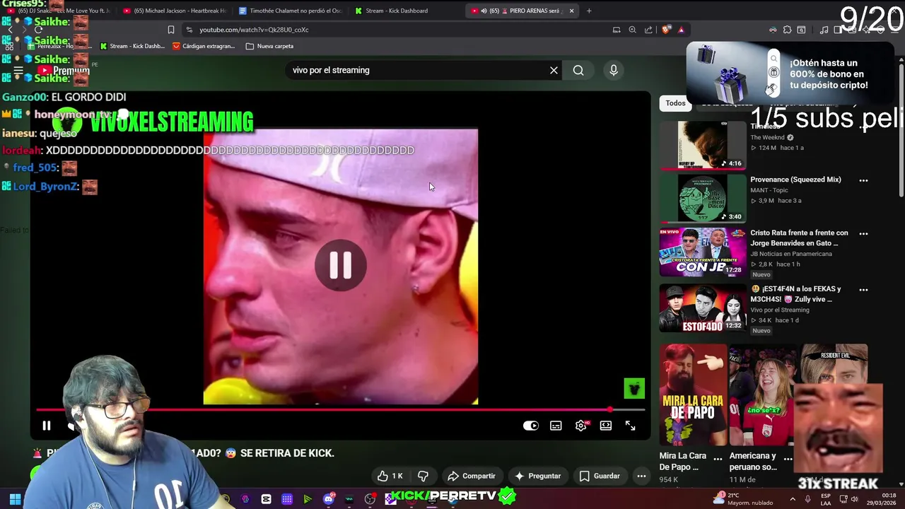The width and height of the screenshot is (905, 509).
Task: Enter fullscreen mode on the video
Action: pyautogui.click(x=630, y=426)
